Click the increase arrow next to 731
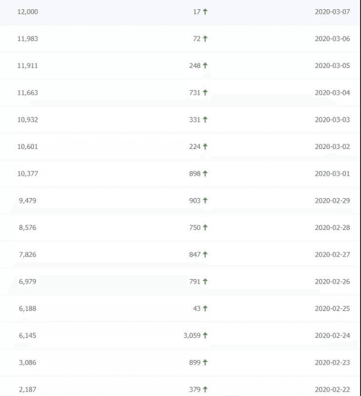This screenshot has height=396, width=361. point(205,93)
